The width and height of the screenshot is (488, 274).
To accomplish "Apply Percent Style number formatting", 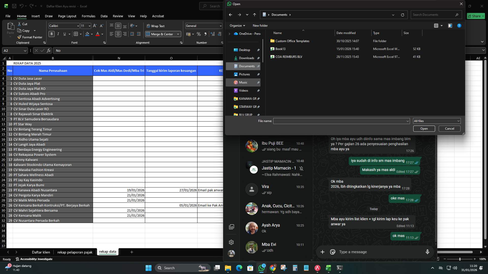I will click(x=199, y=34).
